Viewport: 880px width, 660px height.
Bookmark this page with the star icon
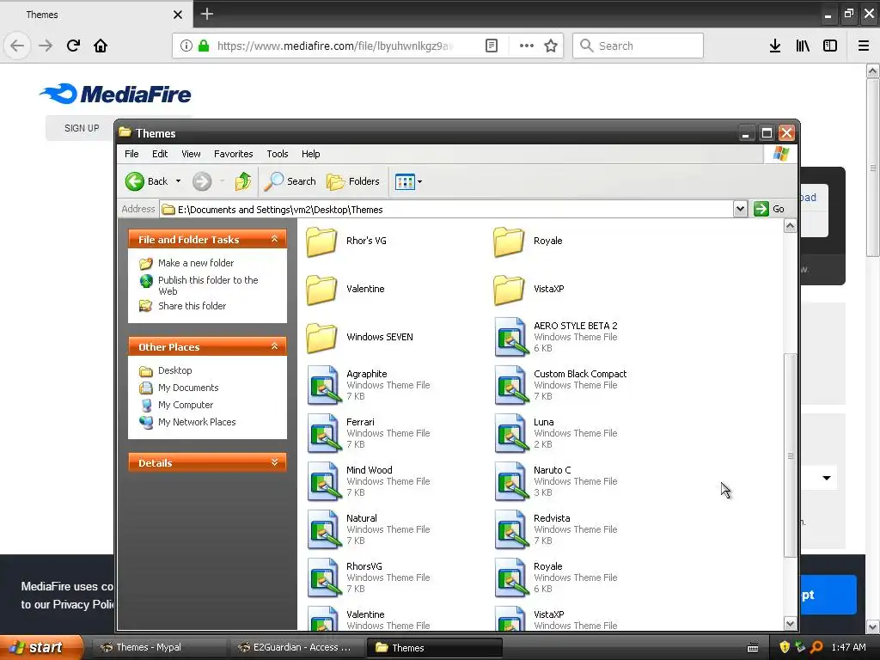coord(551,46)
